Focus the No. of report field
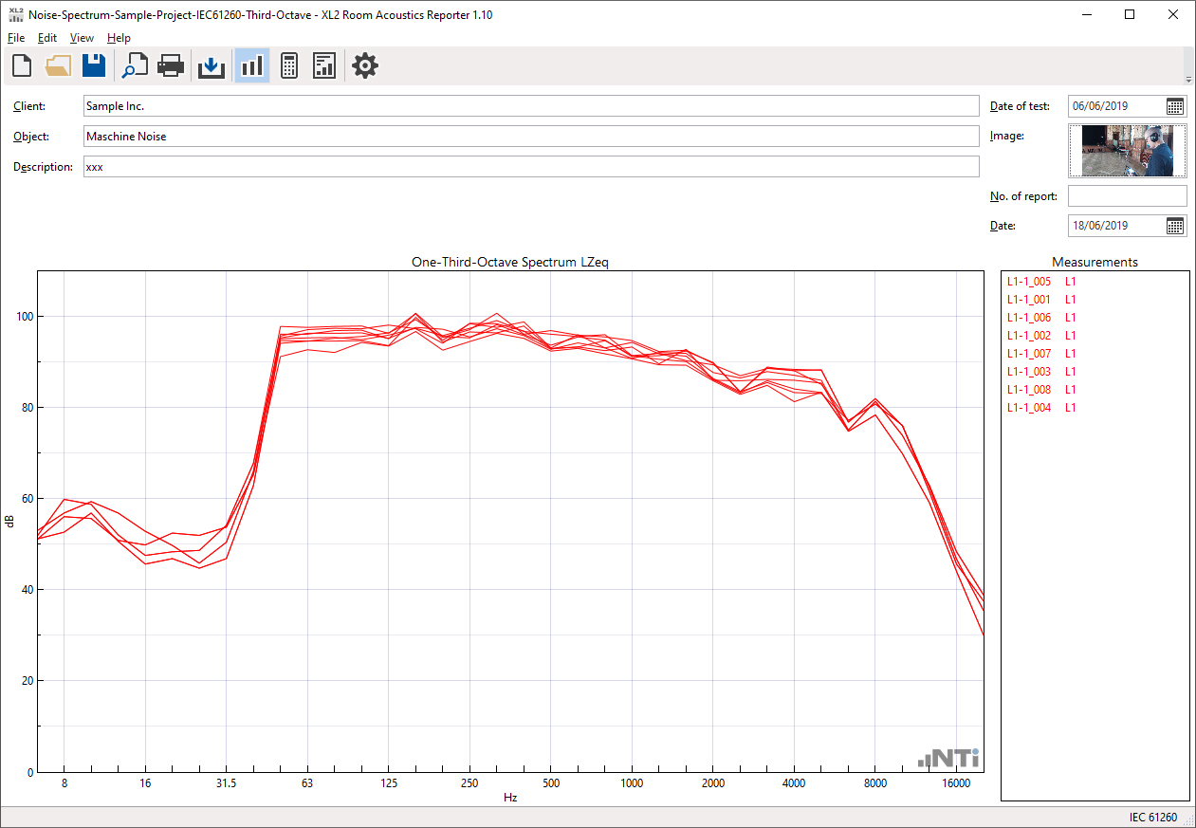Image resolution: width=1196 pixels, height=828 pixels. 1127,196
